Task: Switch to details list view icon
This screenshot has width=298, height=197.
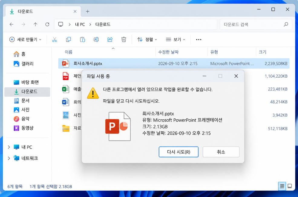Action: click(282, 186)
